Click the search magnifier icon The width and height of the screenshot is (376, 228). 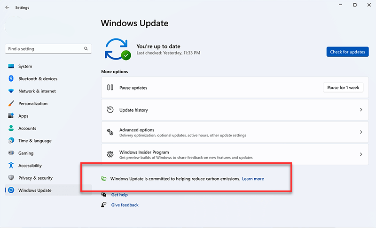86,49
